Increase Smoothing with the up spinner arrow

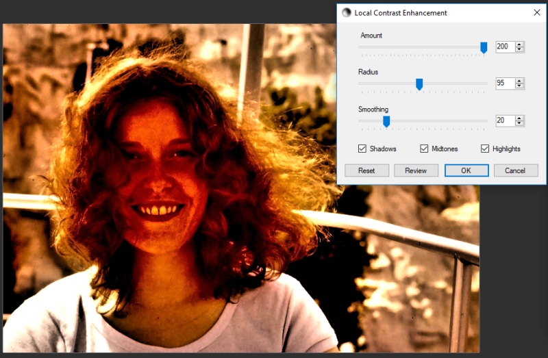[x=520, y=118]
